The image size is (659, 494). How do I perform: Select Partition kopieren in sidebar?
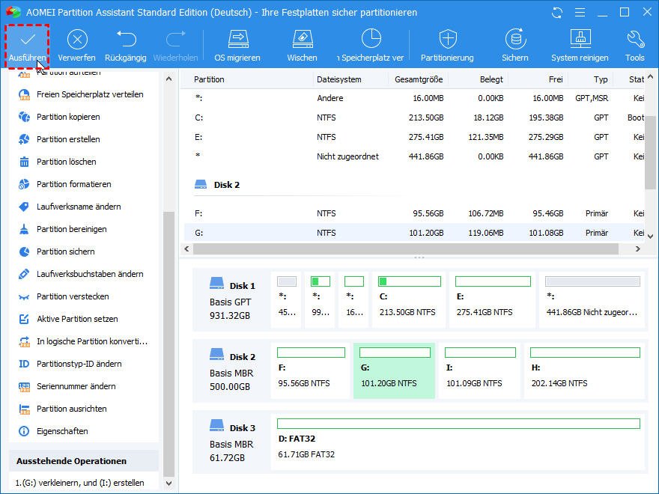coord(69,117)
